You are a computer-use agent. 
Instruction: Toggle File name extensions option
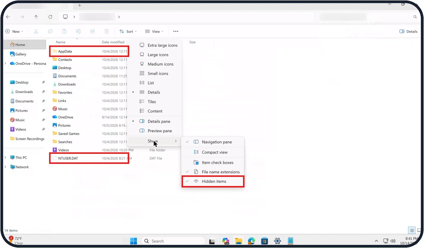[213, 172]
